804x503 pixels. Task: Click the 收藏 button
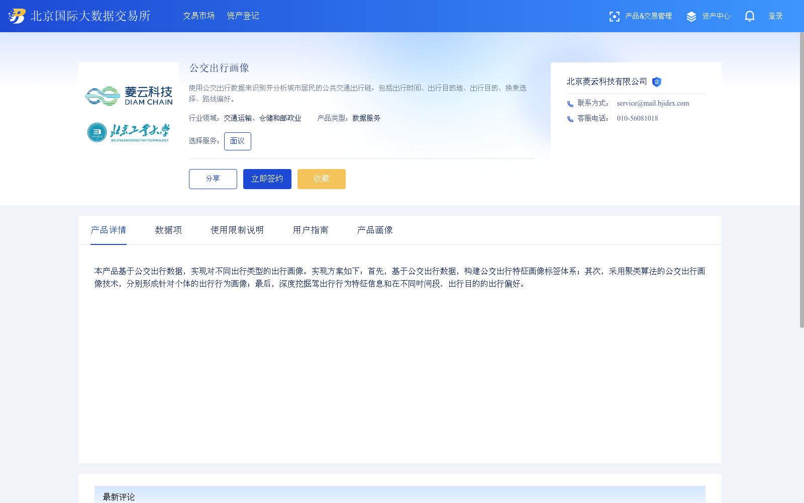coord(322,179)
